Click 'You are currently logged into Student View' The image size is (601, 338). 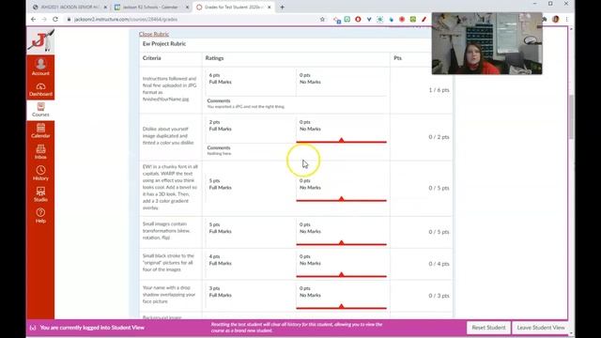(92, 328)
